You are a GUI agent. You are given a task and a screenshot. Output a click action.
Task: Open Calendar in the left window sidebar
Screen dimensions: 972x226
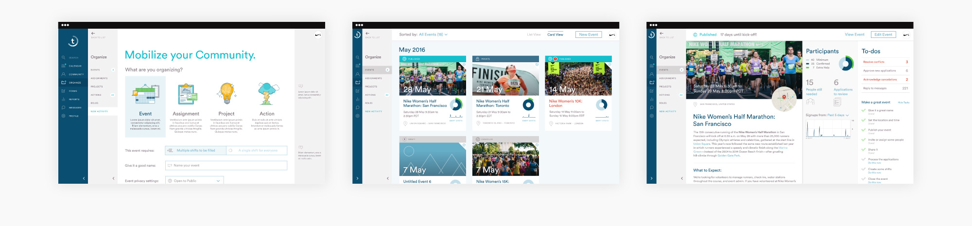tap(72, 66)
